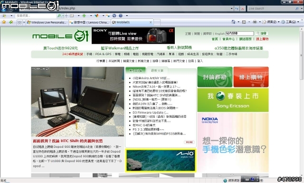The image size is (304, 183).
Task: Select the Mobile01 browser tab
Action: click(132, 22)
